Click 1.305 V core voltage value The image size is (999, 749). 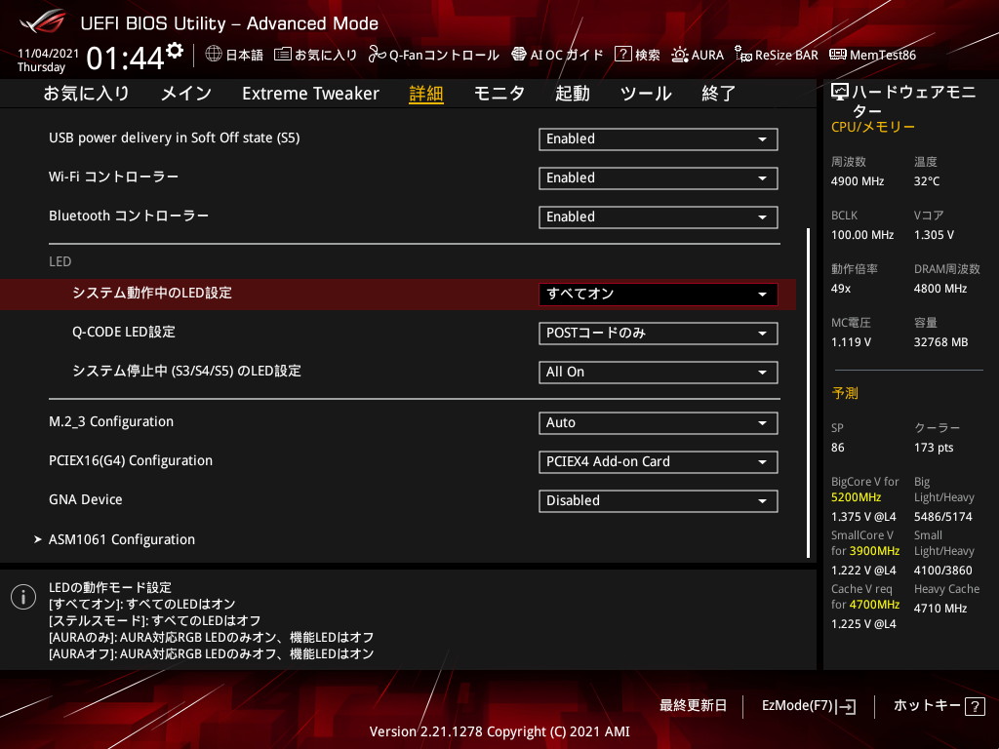click(934, 235)
